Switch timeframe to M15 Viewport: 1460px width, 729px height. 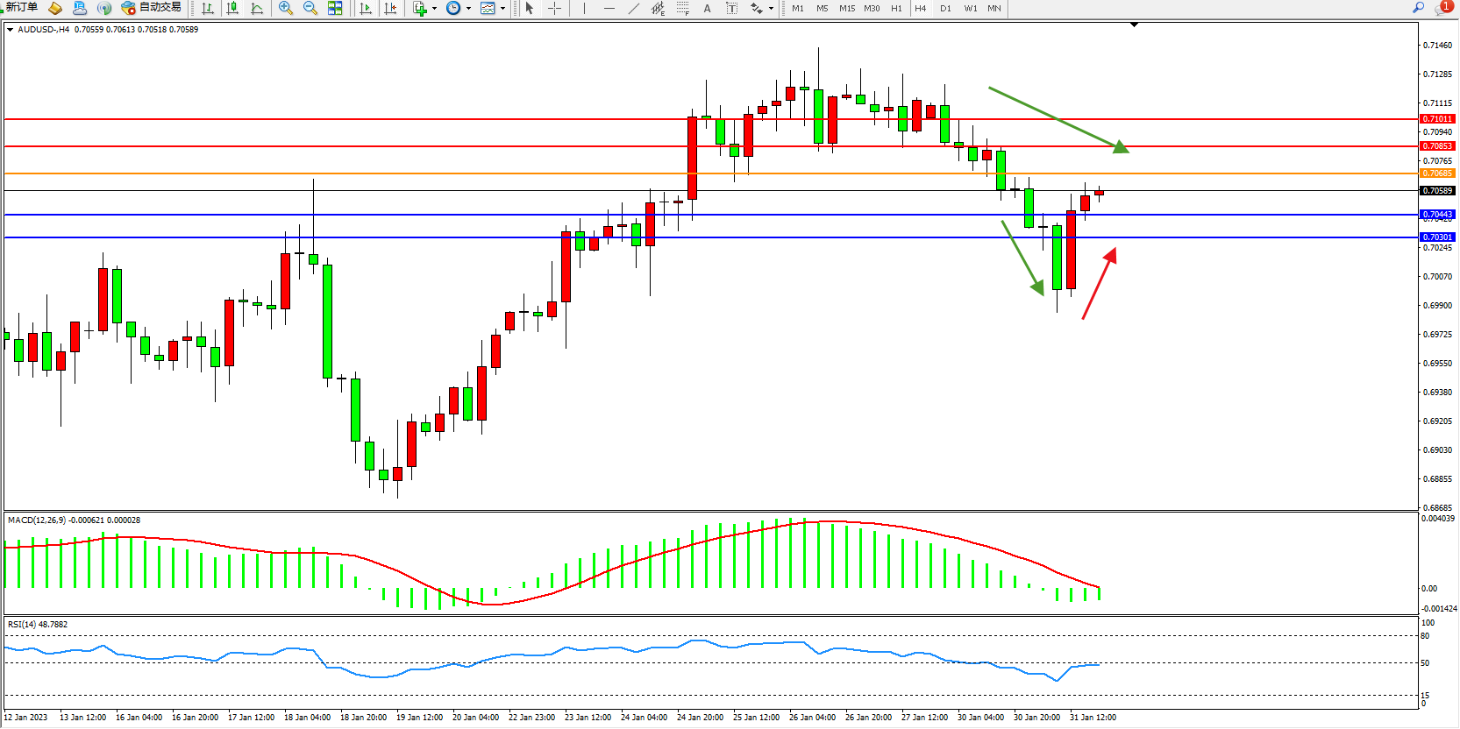846,8
